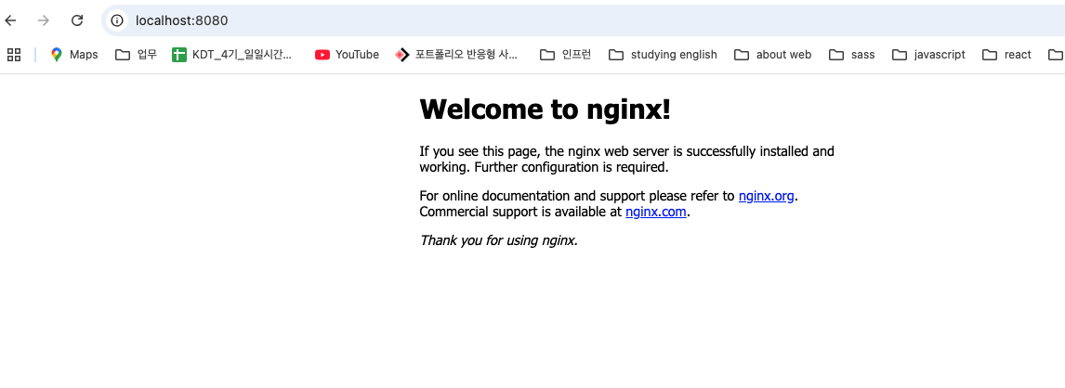Open the YouTube bookmark
This screenshot has width=1065, height=388.
(x=347, y=55)
